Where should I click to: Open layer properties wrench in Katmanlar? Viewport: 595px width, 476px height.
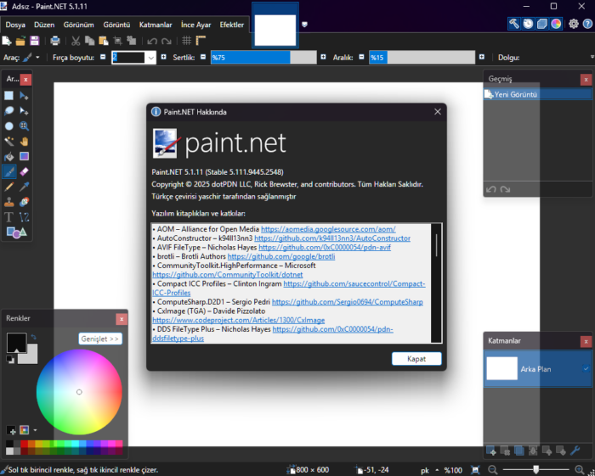[575, 451]
